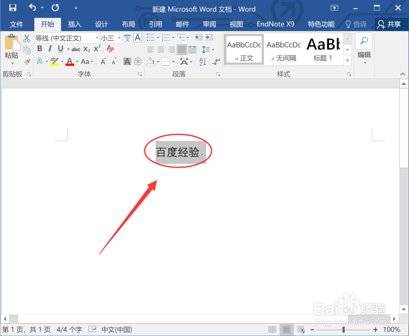Redo or repeat the last action
Image resolution: width=409 pixels, height=336 pixels.
pos(55,7)
